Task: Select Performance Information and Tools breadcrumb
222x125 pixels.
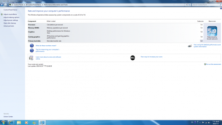Action: (55, 5)
